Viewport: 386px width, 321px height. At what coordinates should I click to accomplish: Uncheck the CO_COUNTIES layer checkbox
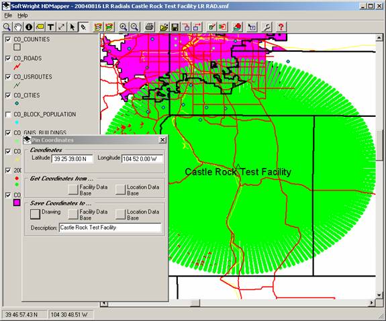[x=8, y=40]
